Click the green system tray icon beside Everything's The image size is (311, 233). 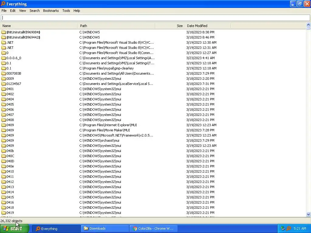[283, 228]
